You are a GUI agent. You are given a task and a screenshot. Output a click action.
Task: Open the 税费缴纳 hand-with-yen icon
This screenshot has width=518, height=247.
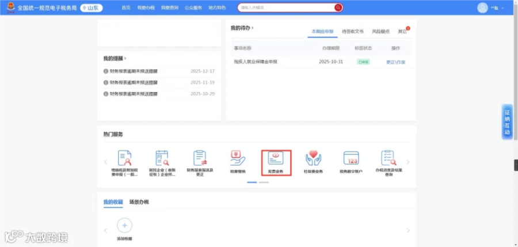[238, 158]
